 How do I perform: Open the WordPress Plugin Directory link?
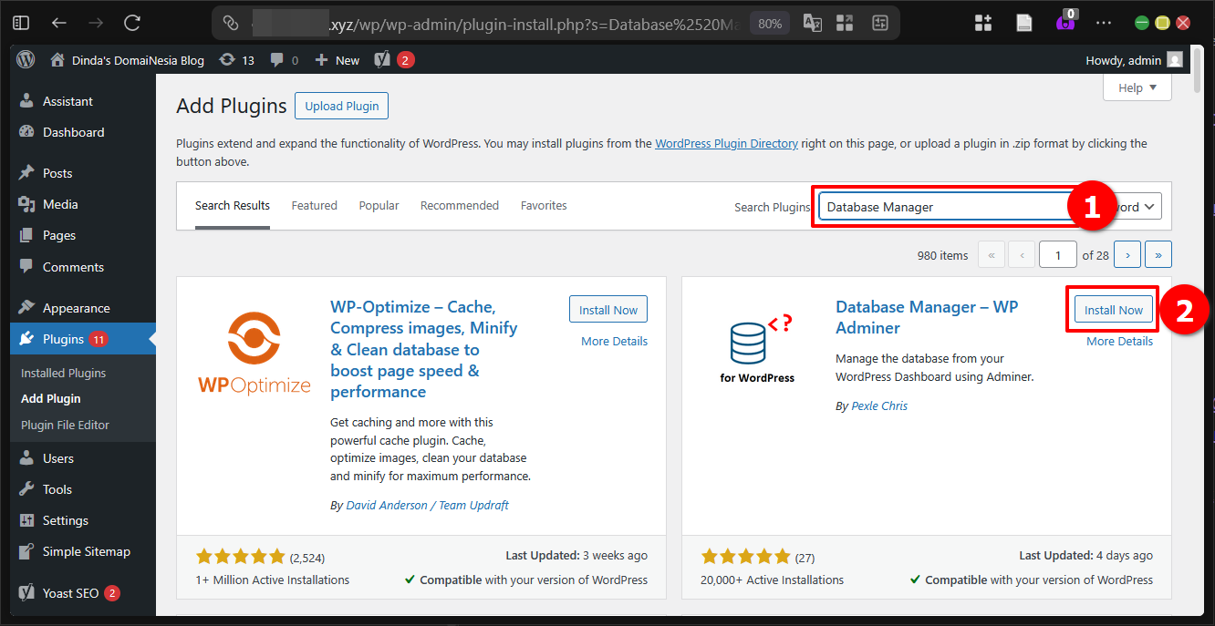(x=726, y=143)
